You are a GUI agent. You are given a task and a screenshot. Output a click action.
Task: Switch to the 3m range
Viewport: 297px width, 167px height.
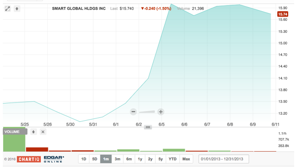tap(117, 159)
